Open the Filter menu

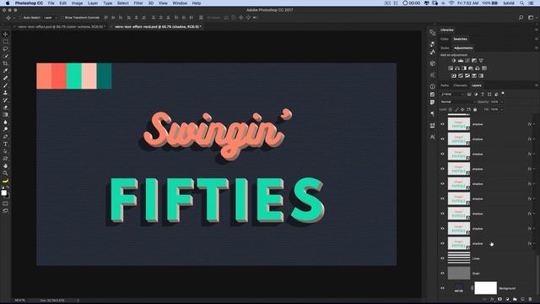[x=138, y=3]
